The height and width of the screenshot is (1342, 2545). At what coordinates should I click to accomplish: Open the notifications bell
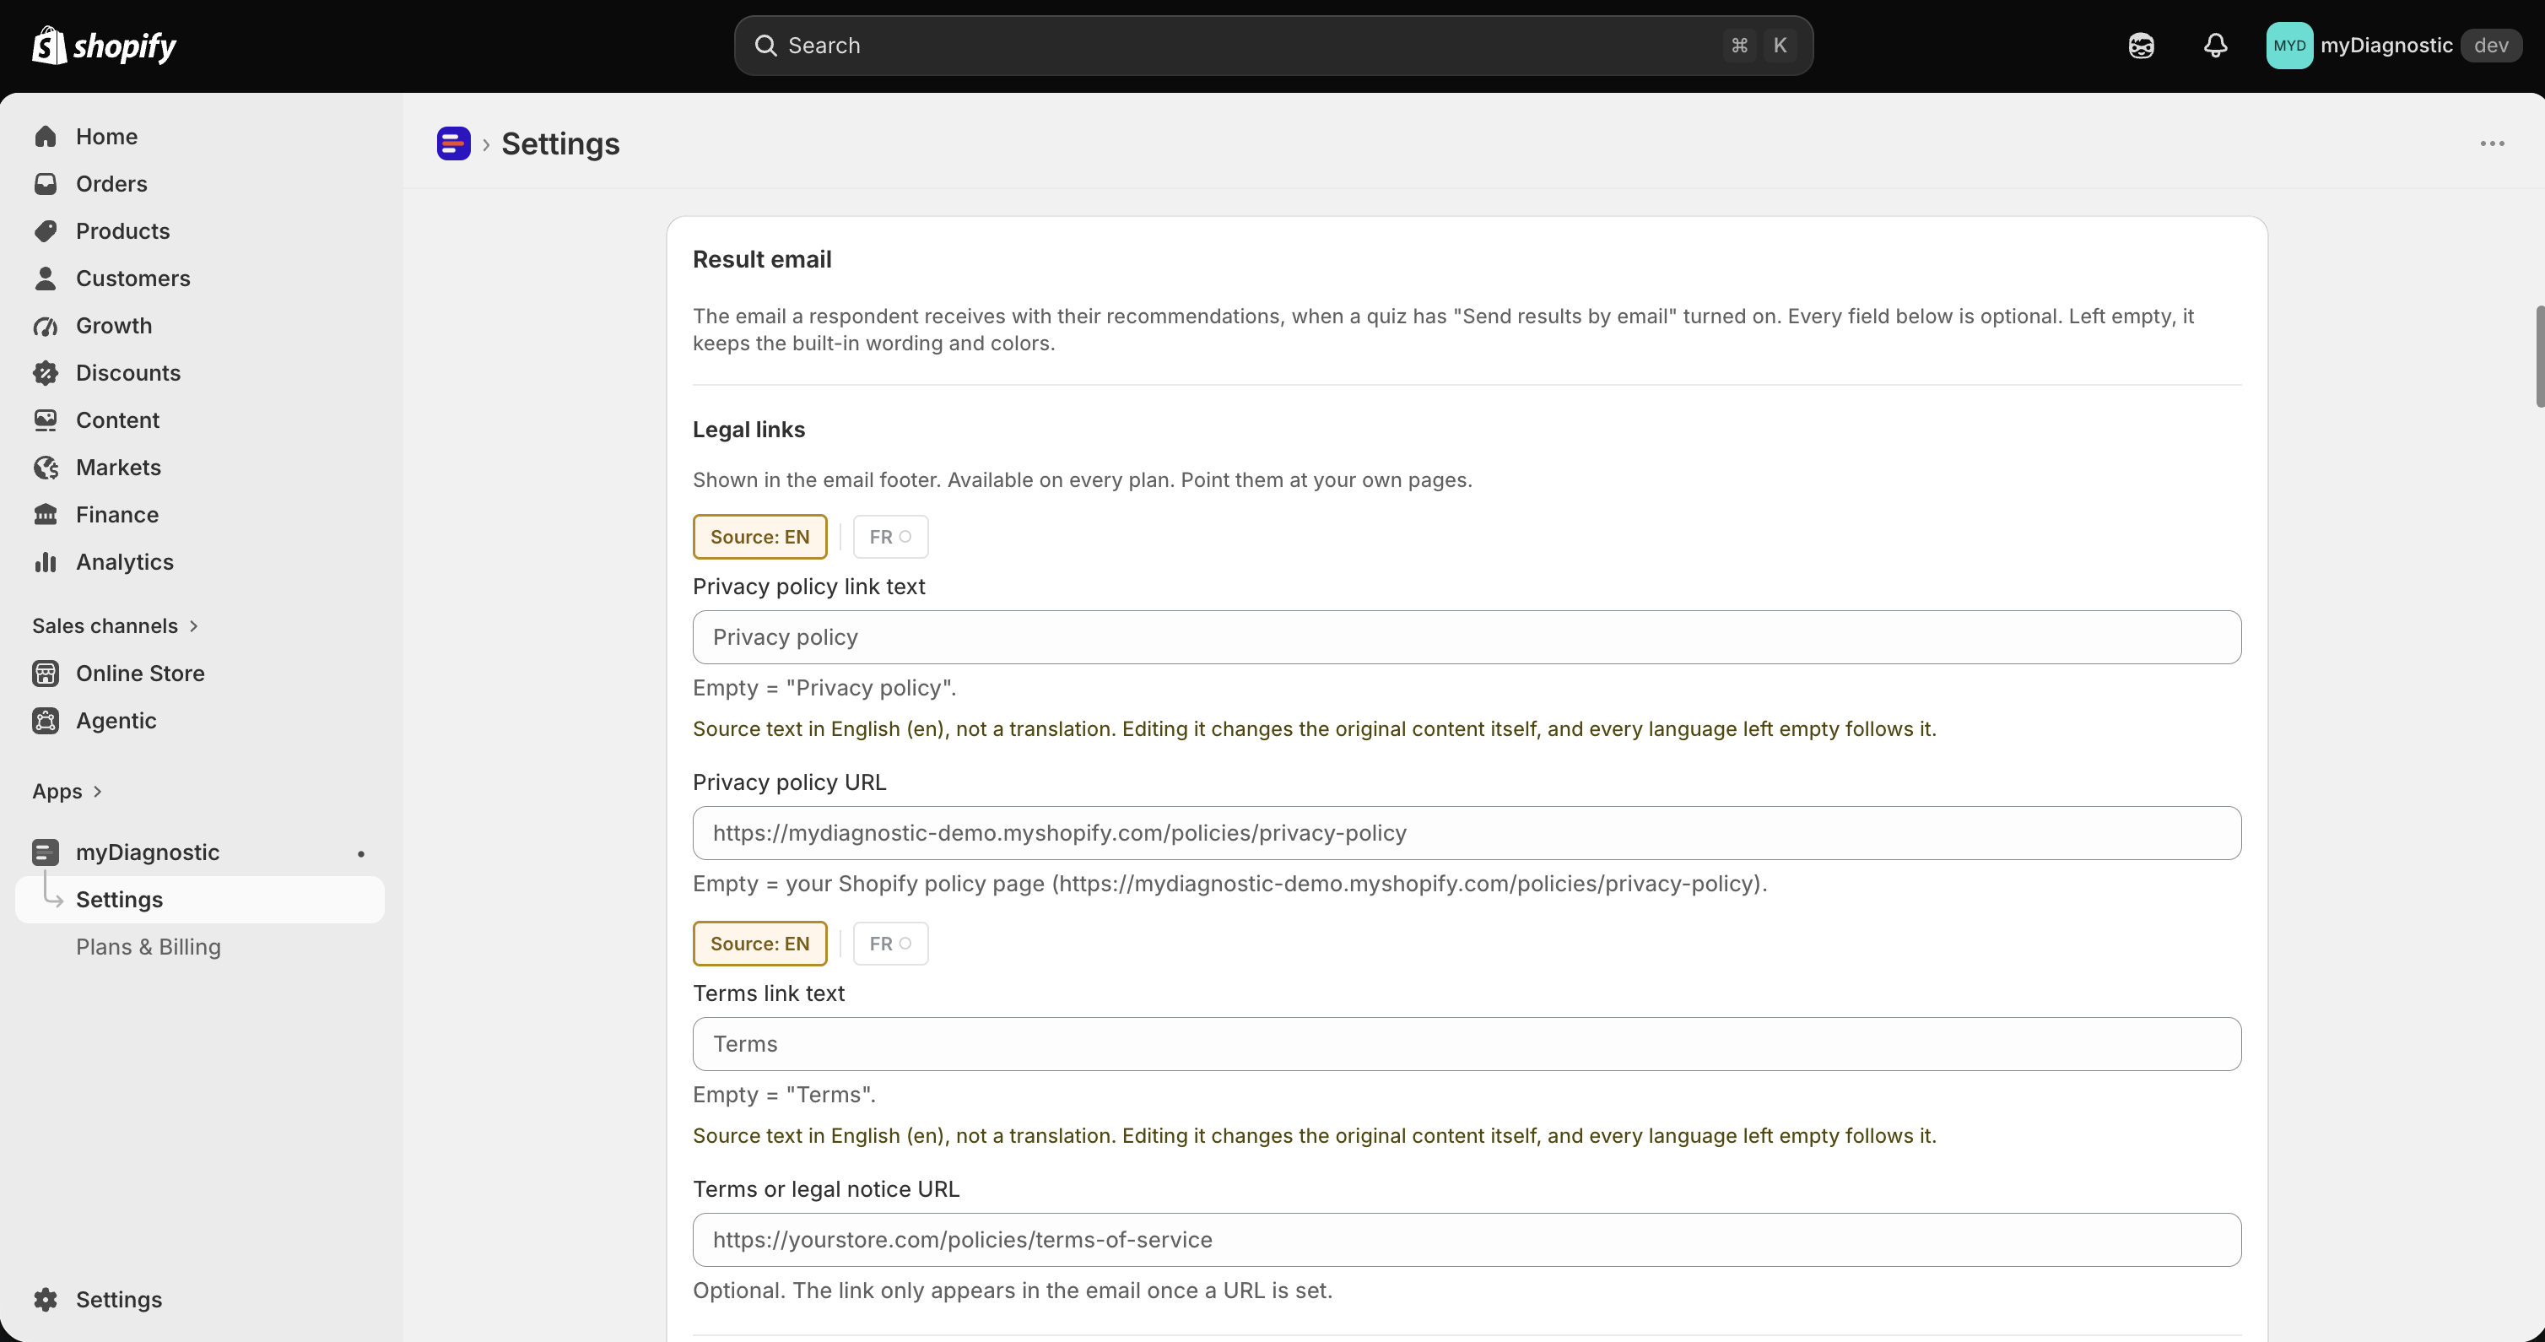point(2216,46)
